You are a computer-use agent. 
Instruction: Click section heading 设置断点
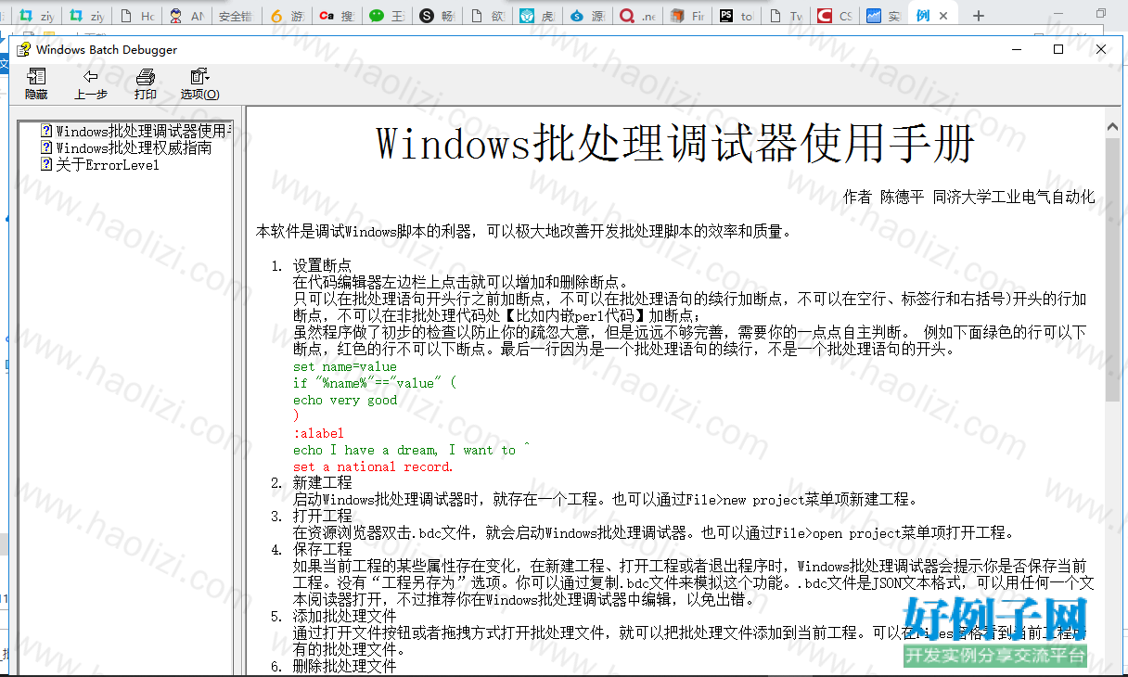[322, 266]
